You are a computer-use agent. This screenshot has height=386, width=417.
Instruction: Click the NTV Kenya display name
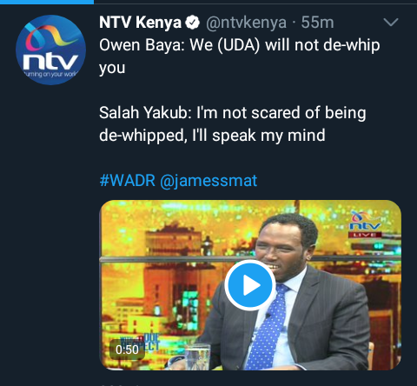tap(141, 23)
